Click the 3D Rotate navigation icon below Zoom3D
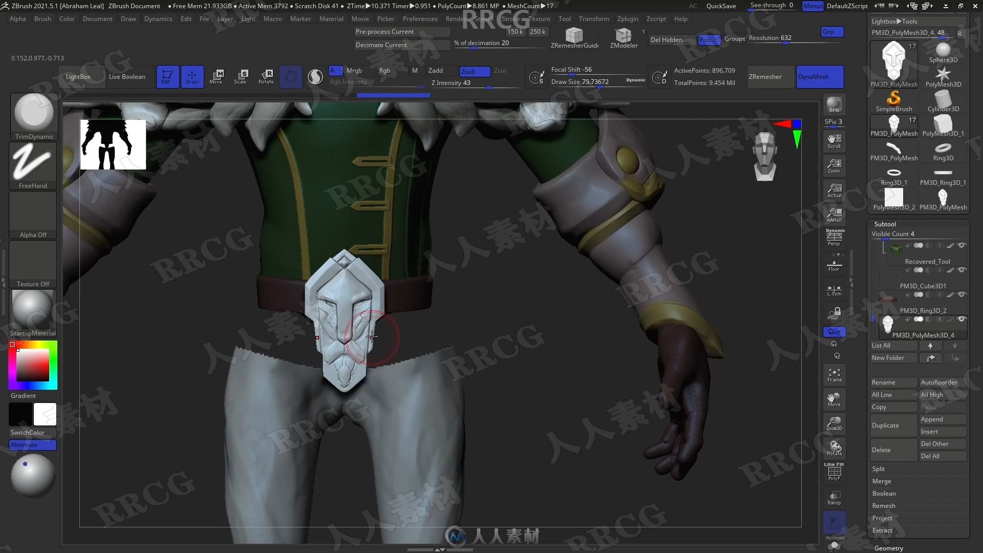 click(834, 448)
